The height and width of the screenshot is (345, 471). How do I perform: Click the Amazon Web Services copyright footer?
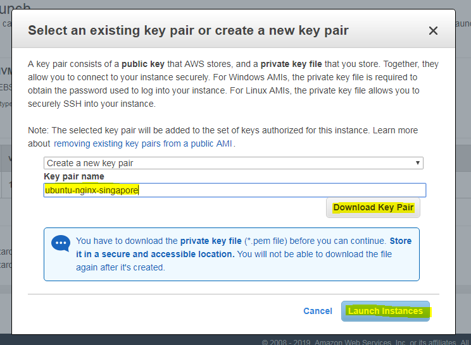click(365, 342)
